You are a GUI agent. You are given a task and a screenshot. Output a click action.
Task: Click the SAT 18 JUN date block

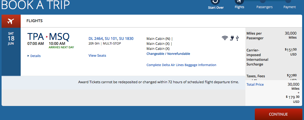(x=11, y=39)
